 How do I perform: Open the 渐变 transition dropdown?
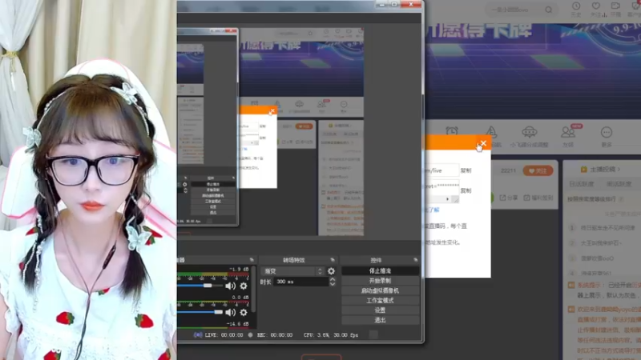click(x=292, y=271)
